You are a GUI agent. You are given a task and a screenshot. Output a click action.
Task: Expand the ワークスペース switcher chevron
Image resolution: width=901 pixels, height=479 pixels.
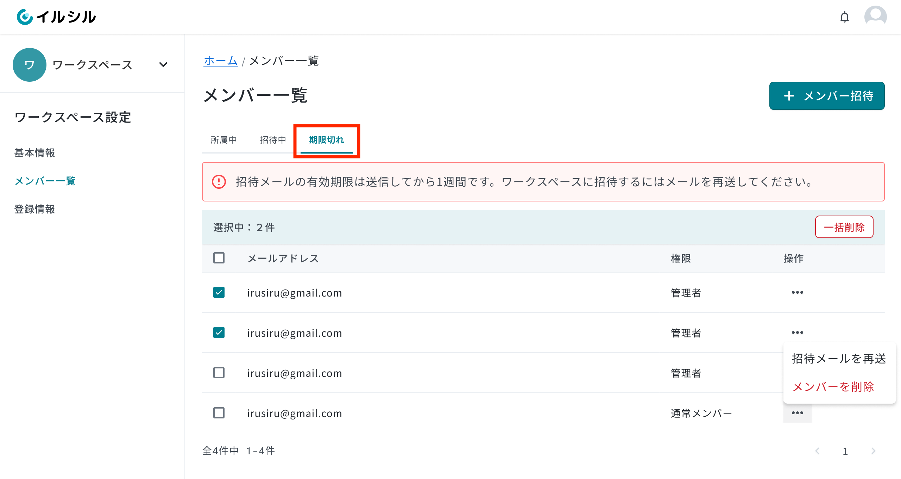163,65
